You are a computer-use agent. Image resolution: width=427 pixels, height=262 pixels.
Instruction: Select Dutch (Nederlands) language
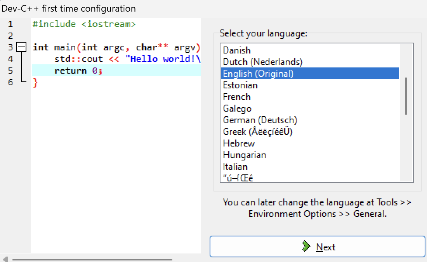[310, 62]
